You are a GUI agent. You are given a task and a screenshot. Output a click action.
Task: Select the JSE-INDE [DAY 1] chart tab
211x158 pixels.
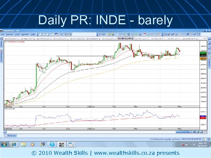[125, 39]
